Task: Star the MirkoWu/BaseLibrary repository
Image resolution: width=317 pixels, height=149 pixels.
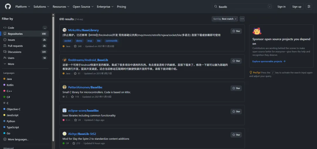Action: click(x=236, y=31)
